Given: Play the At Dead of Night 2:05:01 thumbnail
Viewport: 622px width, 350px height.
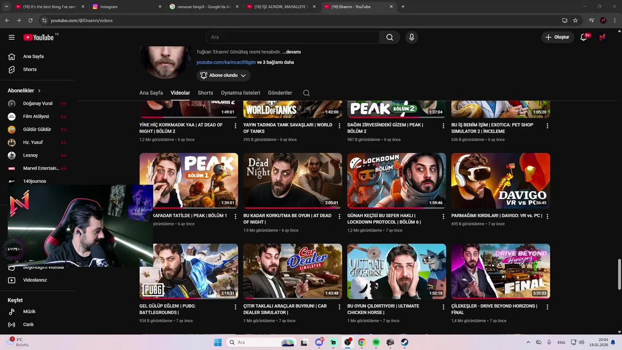Looking at the screenshot, I should coord(293,181).
